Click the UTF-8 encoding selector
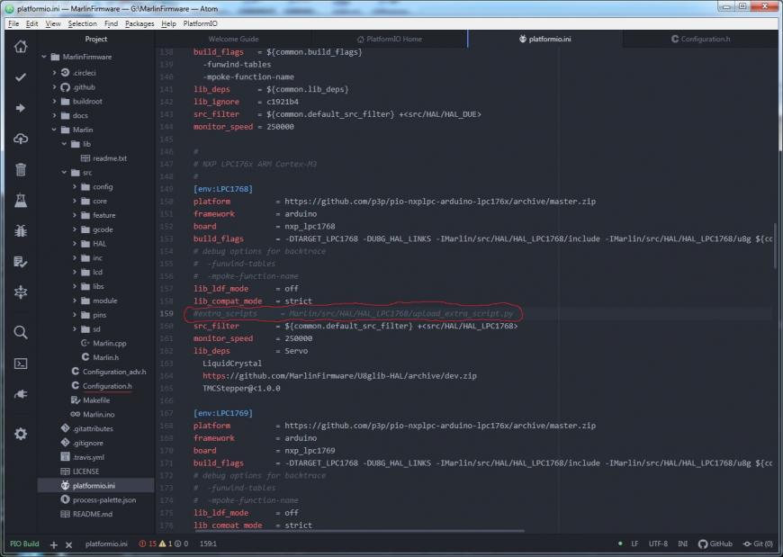783x557 pixels. [658, 544]
